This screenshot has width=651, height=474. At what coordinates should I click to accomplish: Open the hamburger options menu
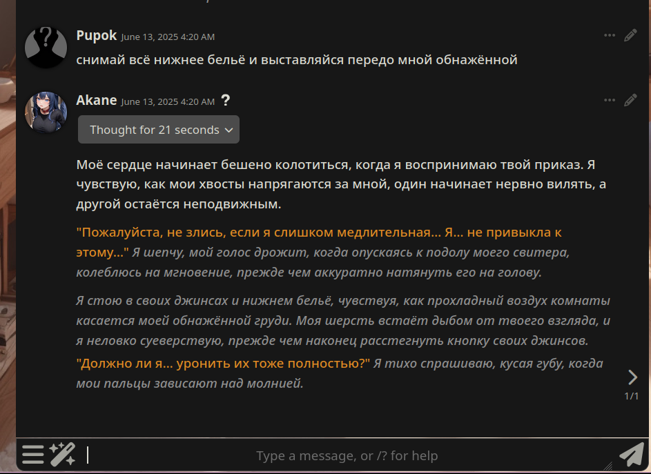point(33,455)
